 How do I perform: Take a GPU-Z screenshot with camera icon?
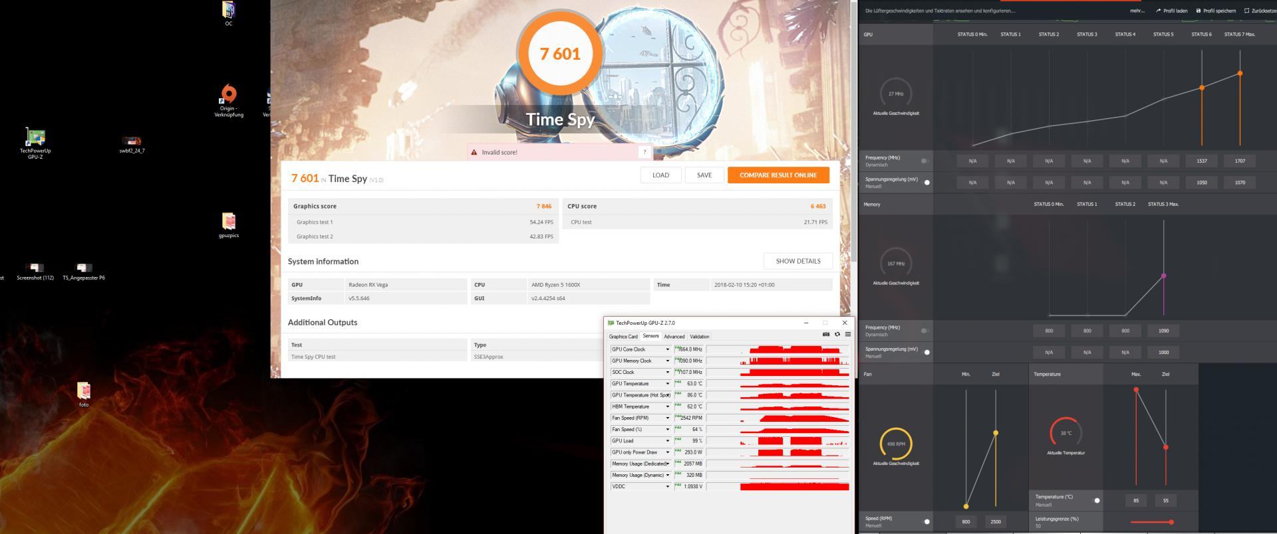826,334
